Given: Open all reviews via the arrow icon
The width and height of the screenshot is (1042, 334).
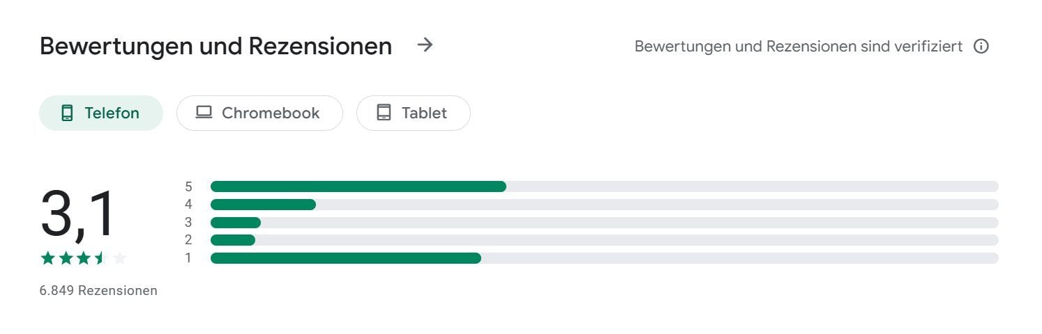Looking at the screenshot, I should pos(425,45).
